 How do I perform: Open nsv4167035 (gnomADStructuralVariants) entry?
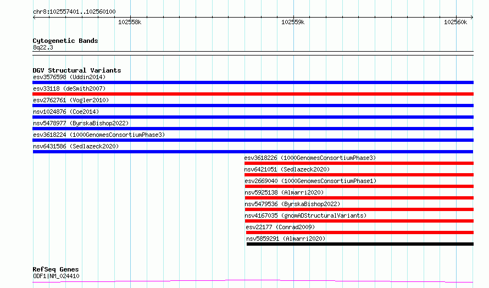tap(305, 215)
